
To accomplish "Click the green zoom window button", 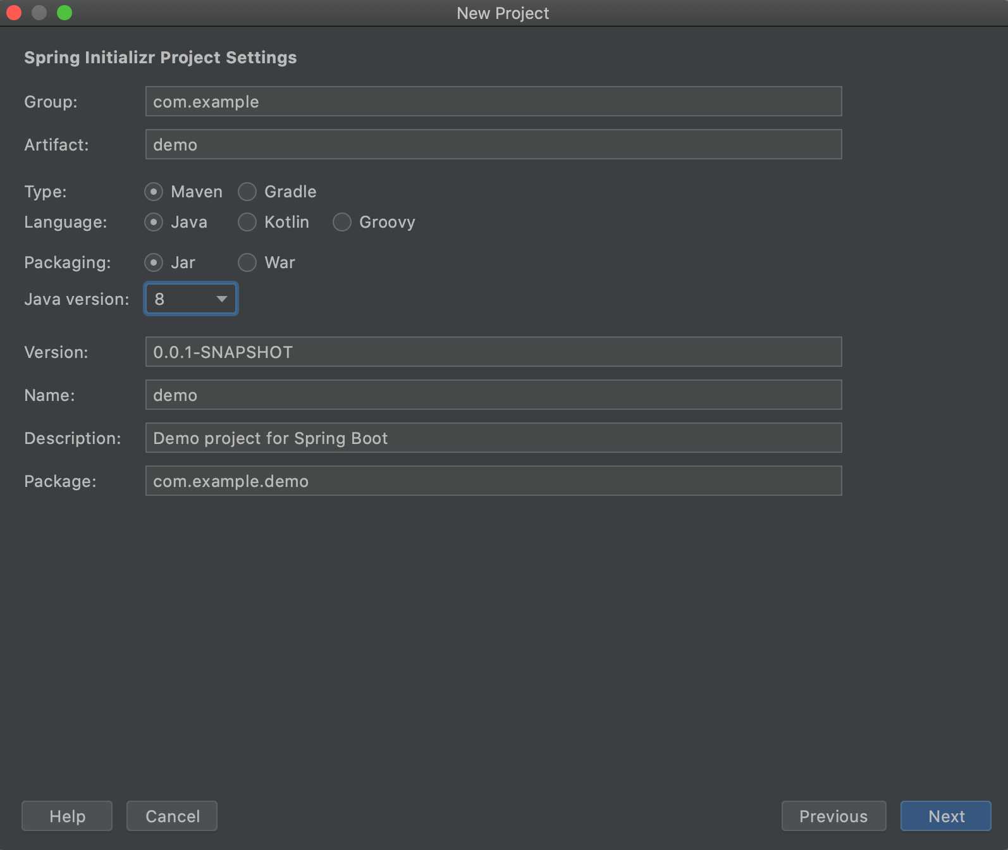I will click(x=65, y=13).
